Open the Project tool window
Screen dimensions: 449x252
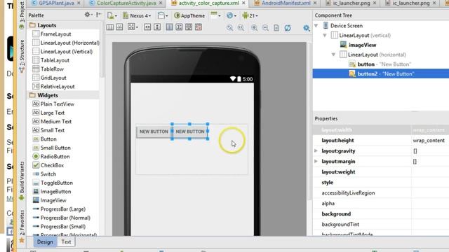[22, 15]
